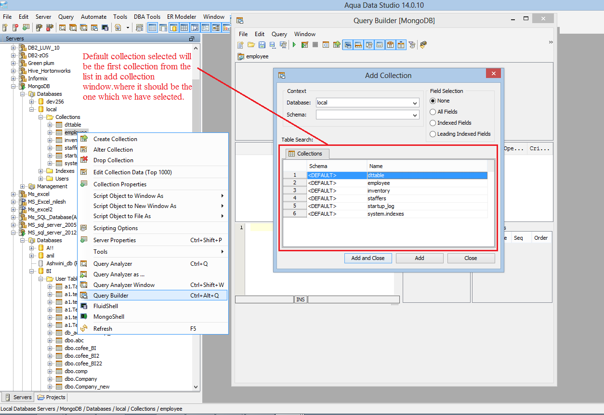This screenshot has width=604, height=415.
Task: Toggle last highlighted panel button before funnel
Action: [401, 45]
